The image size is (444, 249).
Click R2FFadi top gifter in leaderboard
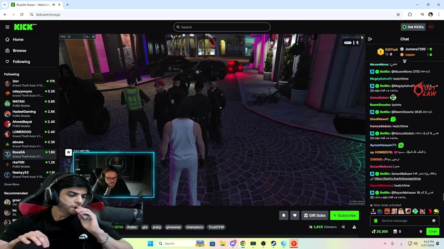(388, 52)
